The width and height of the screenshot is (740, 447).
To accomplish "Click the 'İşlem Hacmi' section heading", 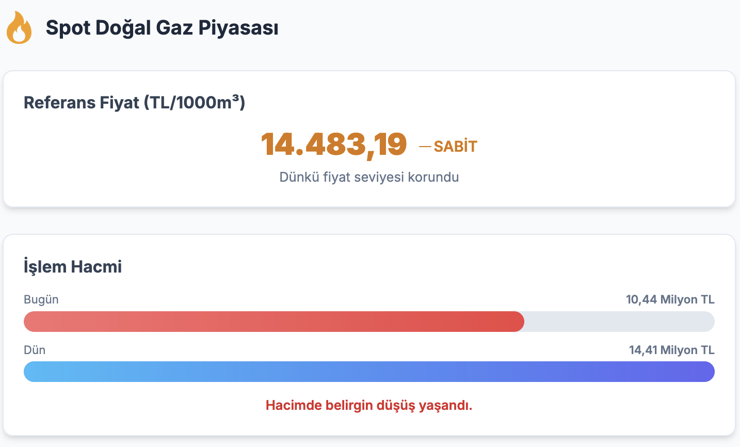I will point(73,267).
